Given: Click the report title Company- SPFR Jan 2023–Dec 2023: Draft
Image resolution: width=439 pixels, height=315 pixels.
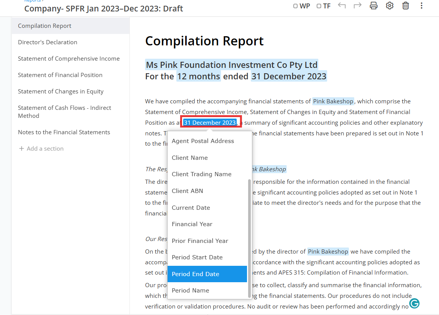Looking at the screenshot, I should pos(103,9).
